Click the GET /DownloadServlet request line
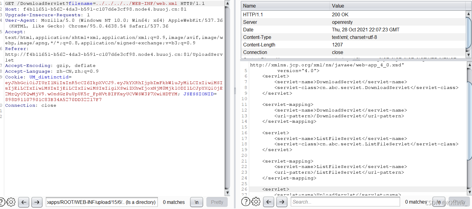 105,4
